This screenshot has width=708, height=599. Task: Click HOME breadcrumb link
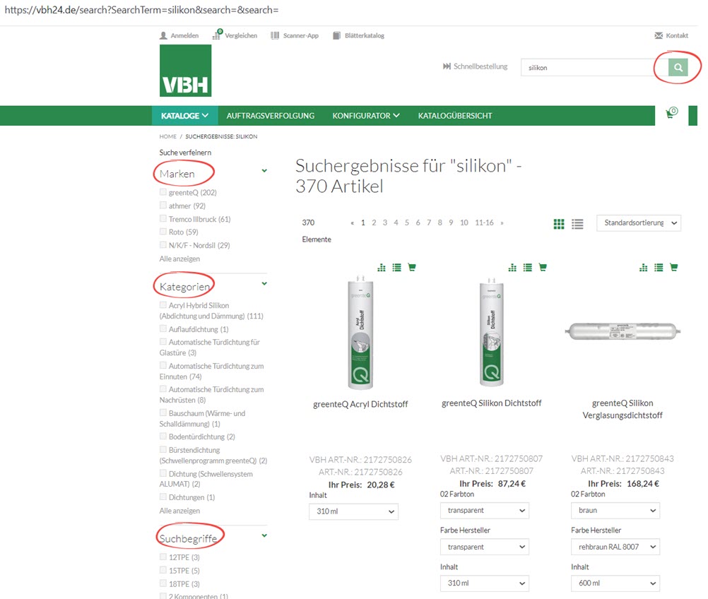pos(168,136)
